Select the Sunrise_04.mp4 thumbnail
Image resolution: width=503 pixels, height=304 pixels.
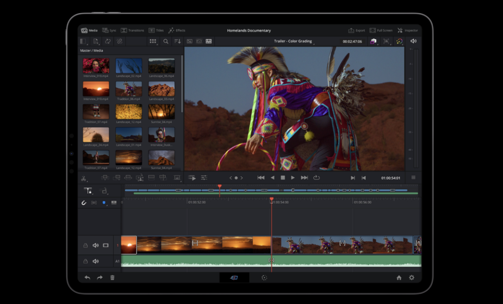coord(161,112)
